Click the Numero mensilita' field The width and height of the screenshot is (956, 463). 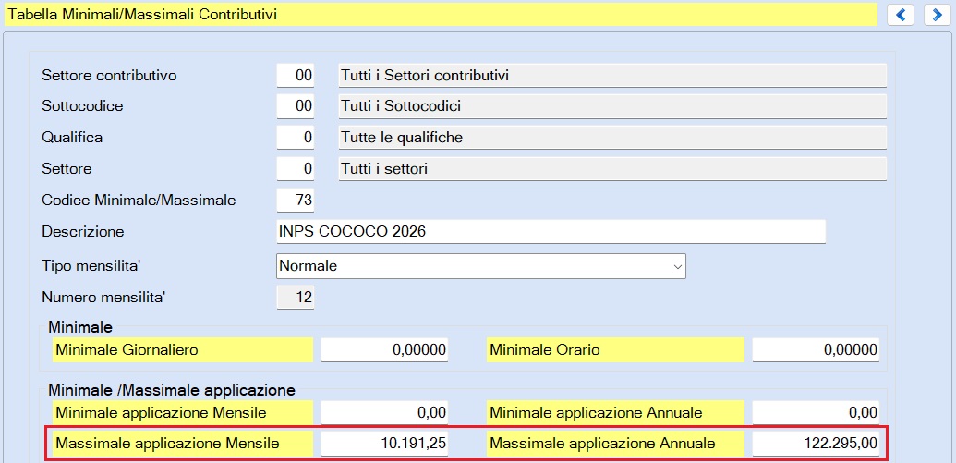[295, 298]
